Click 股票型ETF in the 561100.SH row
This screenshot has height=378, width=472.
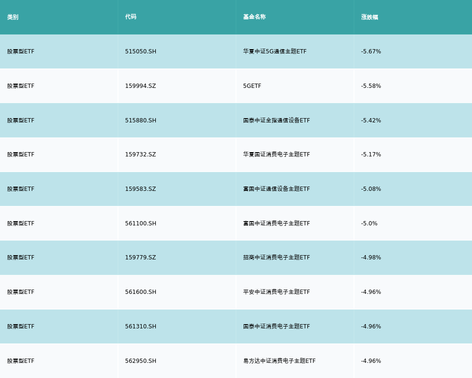[x=21, y=223]
